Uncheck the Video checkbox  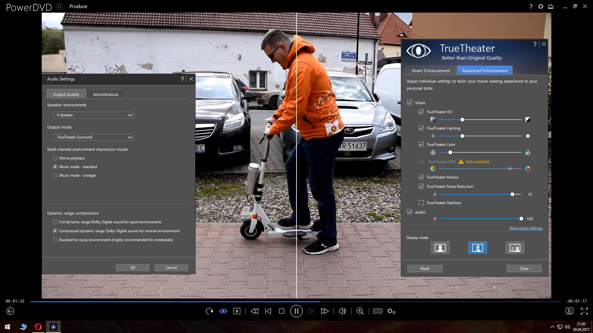tap(410, 103)
